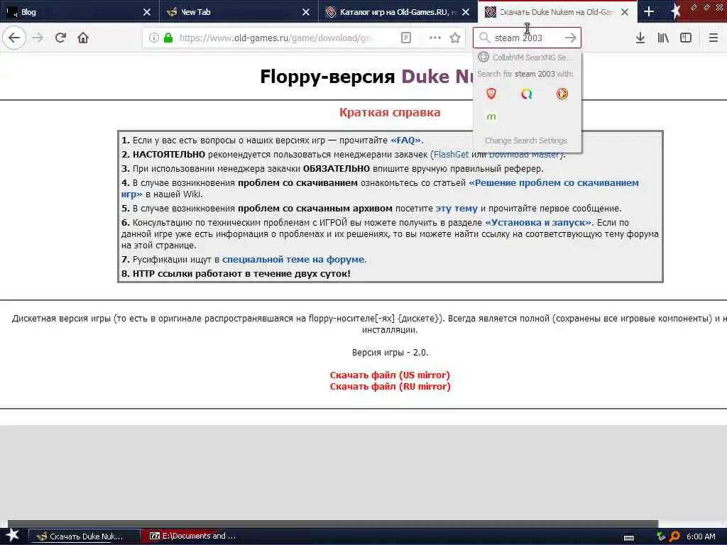Open the эту тему link
The height and width of the screenshot is (545, 727).
[457, 208]
